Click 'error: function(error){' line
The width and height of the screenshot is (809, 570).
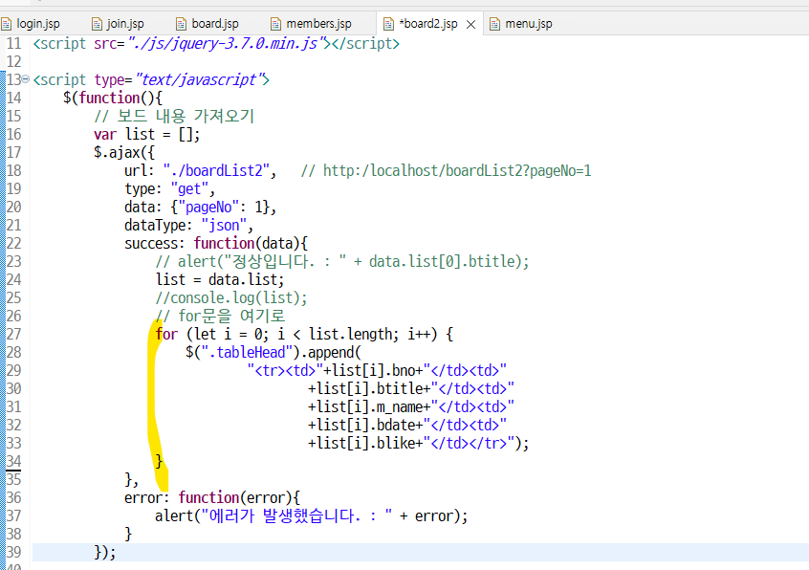212,497
